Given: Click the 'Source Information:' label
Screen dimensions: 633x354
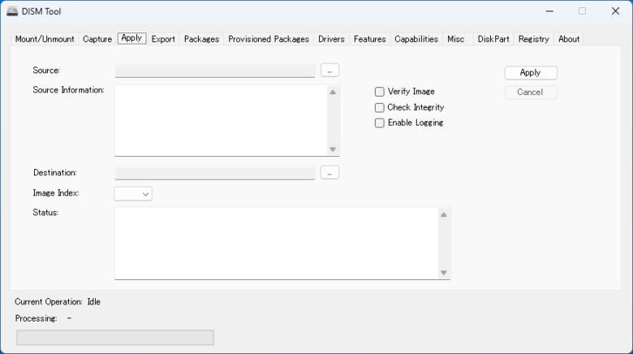Looking at the screenshot, I should 68,90.
